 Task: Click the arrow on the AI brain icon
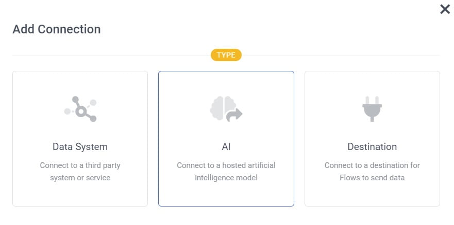[234, 115]
